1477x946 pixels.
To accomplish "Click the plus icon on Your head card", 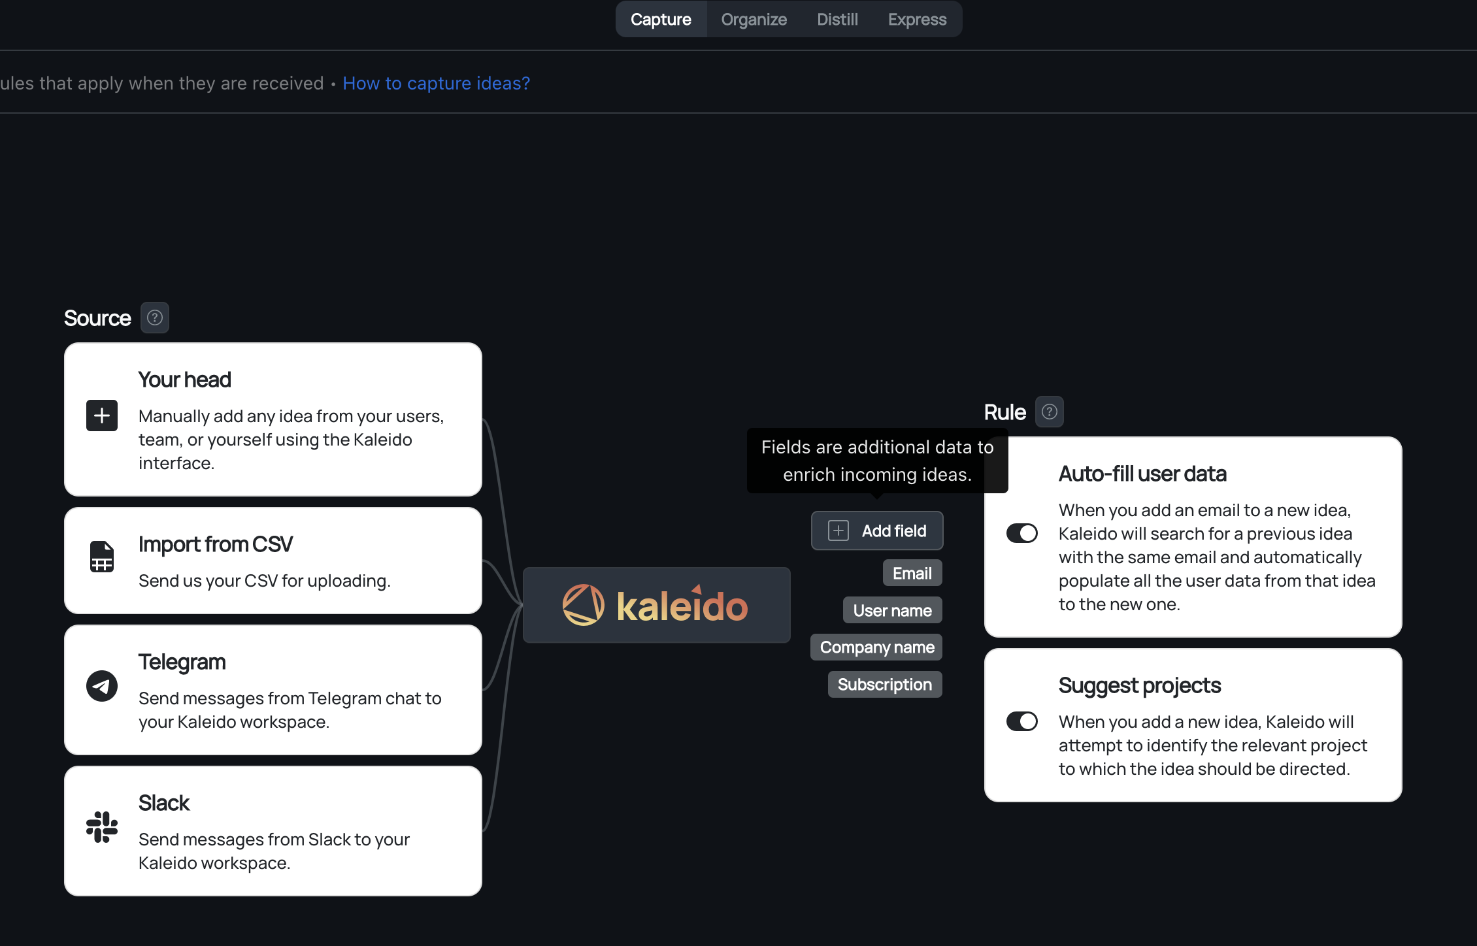I will coord(102,416).
